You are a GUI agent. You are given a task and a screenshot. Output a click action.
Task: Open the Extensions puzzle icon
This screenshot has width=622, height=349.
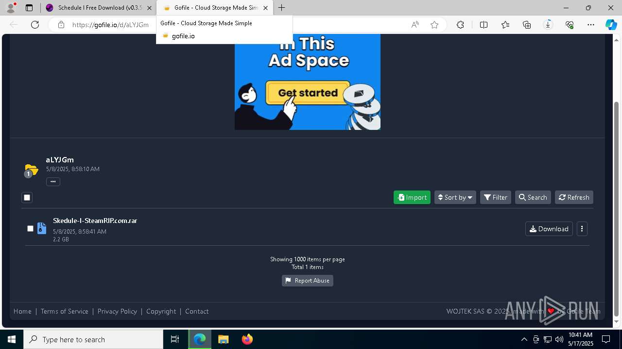(x=460, y=25)
